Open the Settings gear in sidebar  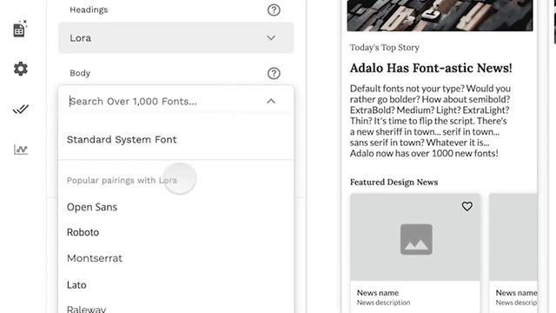tap(21, 69)
